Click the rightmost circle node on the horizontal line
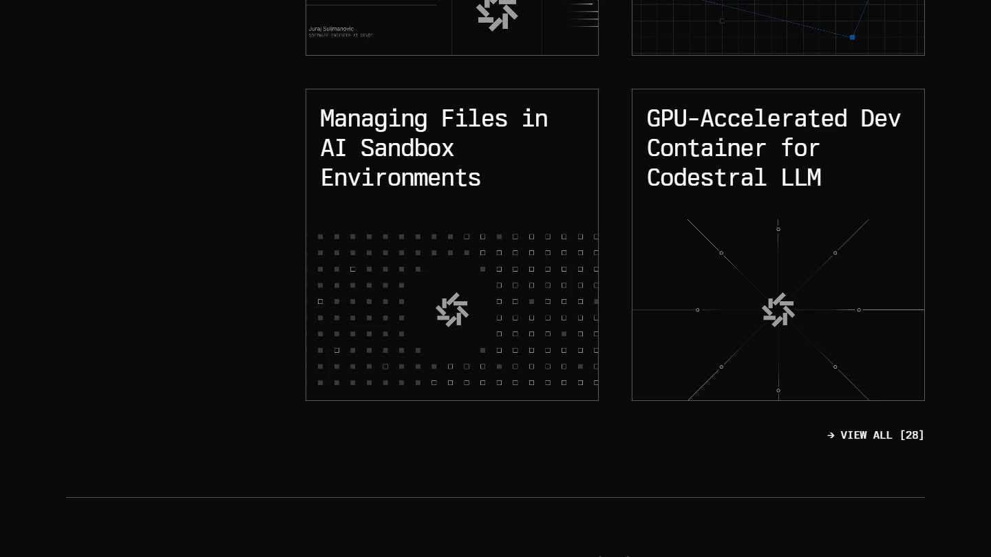The height and width of the screenshot is (557, 991). click(859, 310)
